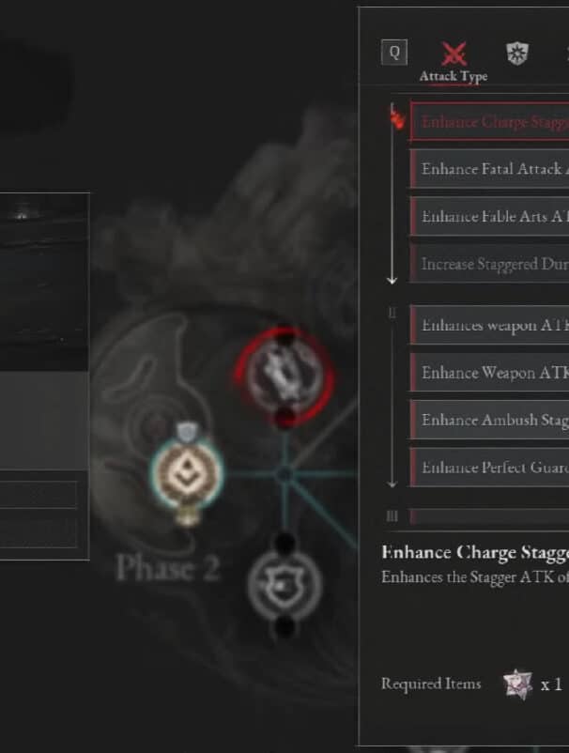Open the Attack Type tab

[x=454, y=76]
